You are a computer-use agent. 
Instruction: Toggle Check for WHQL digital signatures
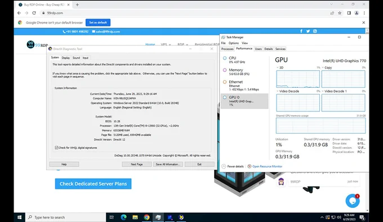coord(56,147)
